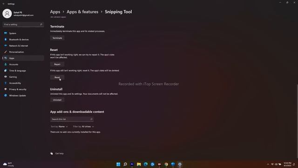
Task: Click the magnifier icon in Search this list
Action: point(91,119)
